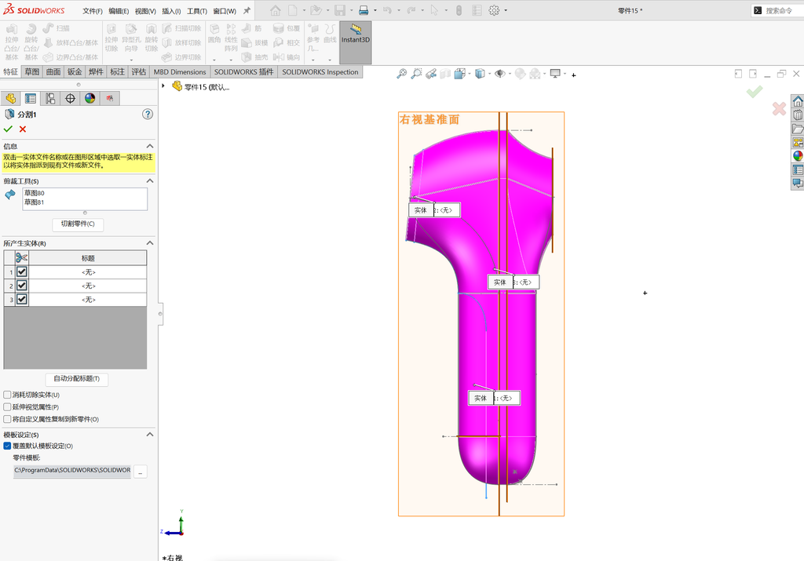Collapse the 信息 section
The image size is (804, 561).
[150, 146]
